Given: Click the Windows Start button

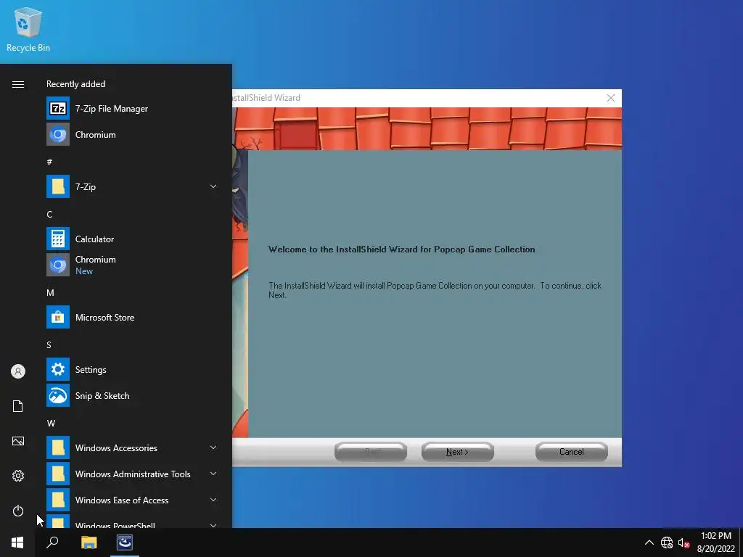Looking at the screenshot, I should point(17,542).
